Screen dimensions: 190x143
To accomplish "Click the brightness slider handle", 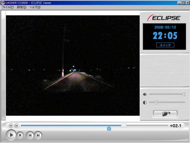I will point(156,102).
